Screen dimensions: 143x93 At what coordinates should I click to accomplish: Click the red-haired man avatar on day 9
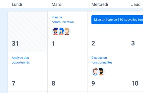(x=95, y=72)
